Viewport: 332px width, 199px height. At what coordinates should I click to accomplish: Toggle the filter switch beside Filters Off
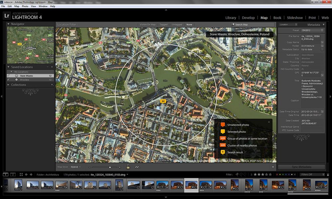pyautogui.click(x=328, y=175)
